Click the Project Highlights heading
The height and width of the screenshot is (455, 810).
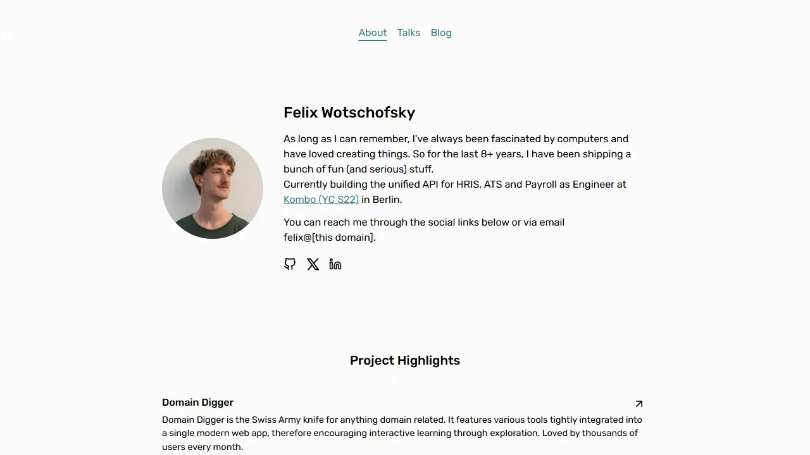coord(405,360)
